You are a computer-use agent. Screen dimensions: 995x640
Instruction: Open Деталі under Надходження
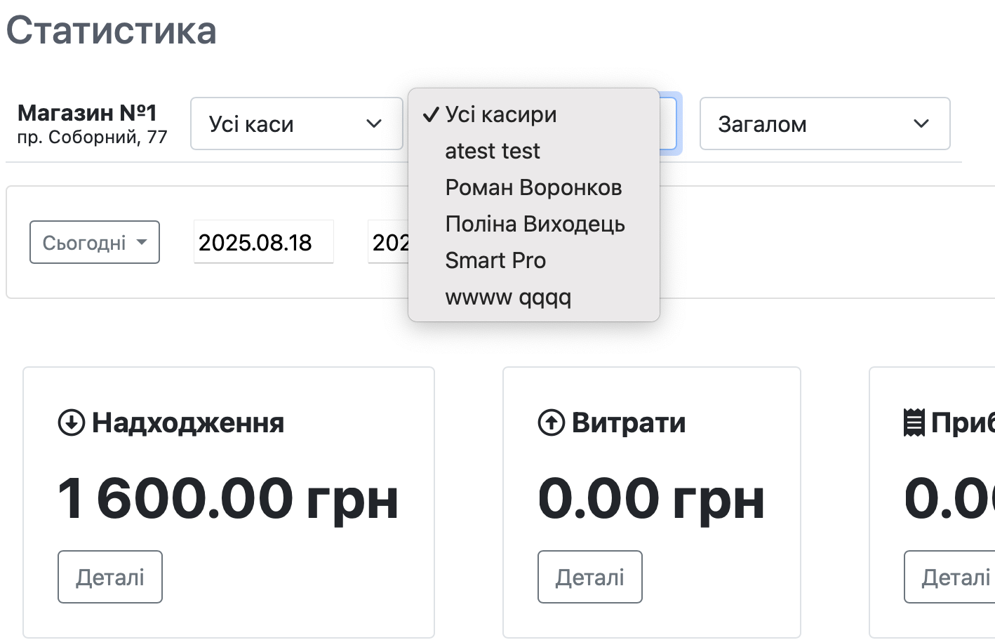(110, 577)
